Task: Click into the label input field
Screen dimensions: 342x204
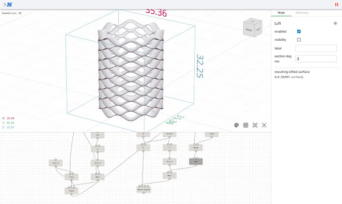Action: point(316,48)
